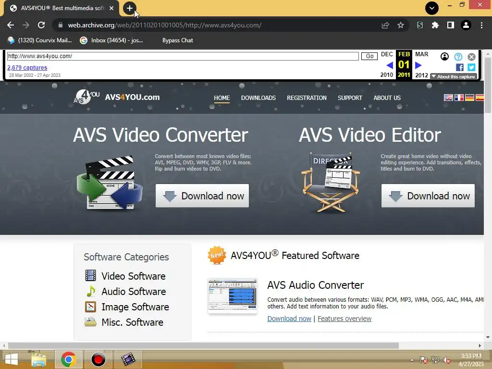Bookmark this page with star icon
Screen dimensions: 492x369
coord(401,25)
